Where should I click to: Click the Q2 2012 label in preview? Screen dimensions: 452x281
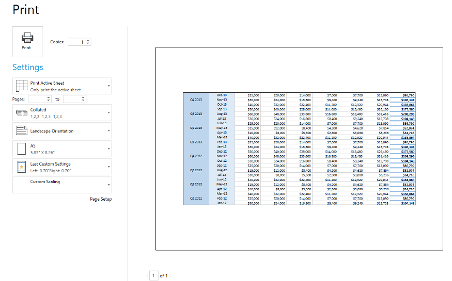[196, 185]
